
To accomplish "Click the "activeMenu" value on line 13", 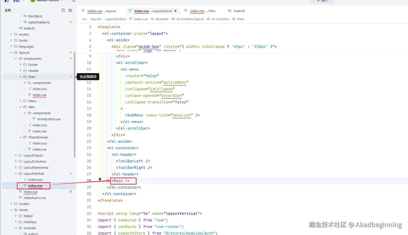I will (175, 82).
